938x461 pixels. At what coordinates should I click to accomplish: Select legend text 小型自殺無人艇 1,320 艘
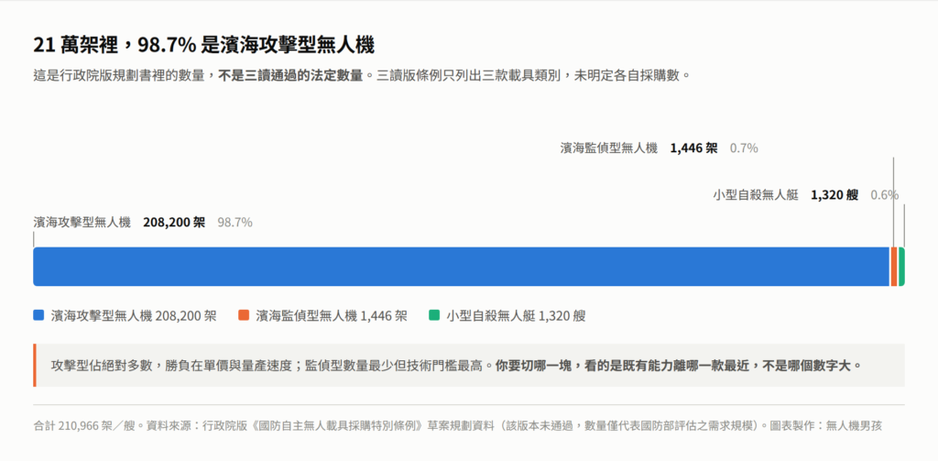point(517,316)
